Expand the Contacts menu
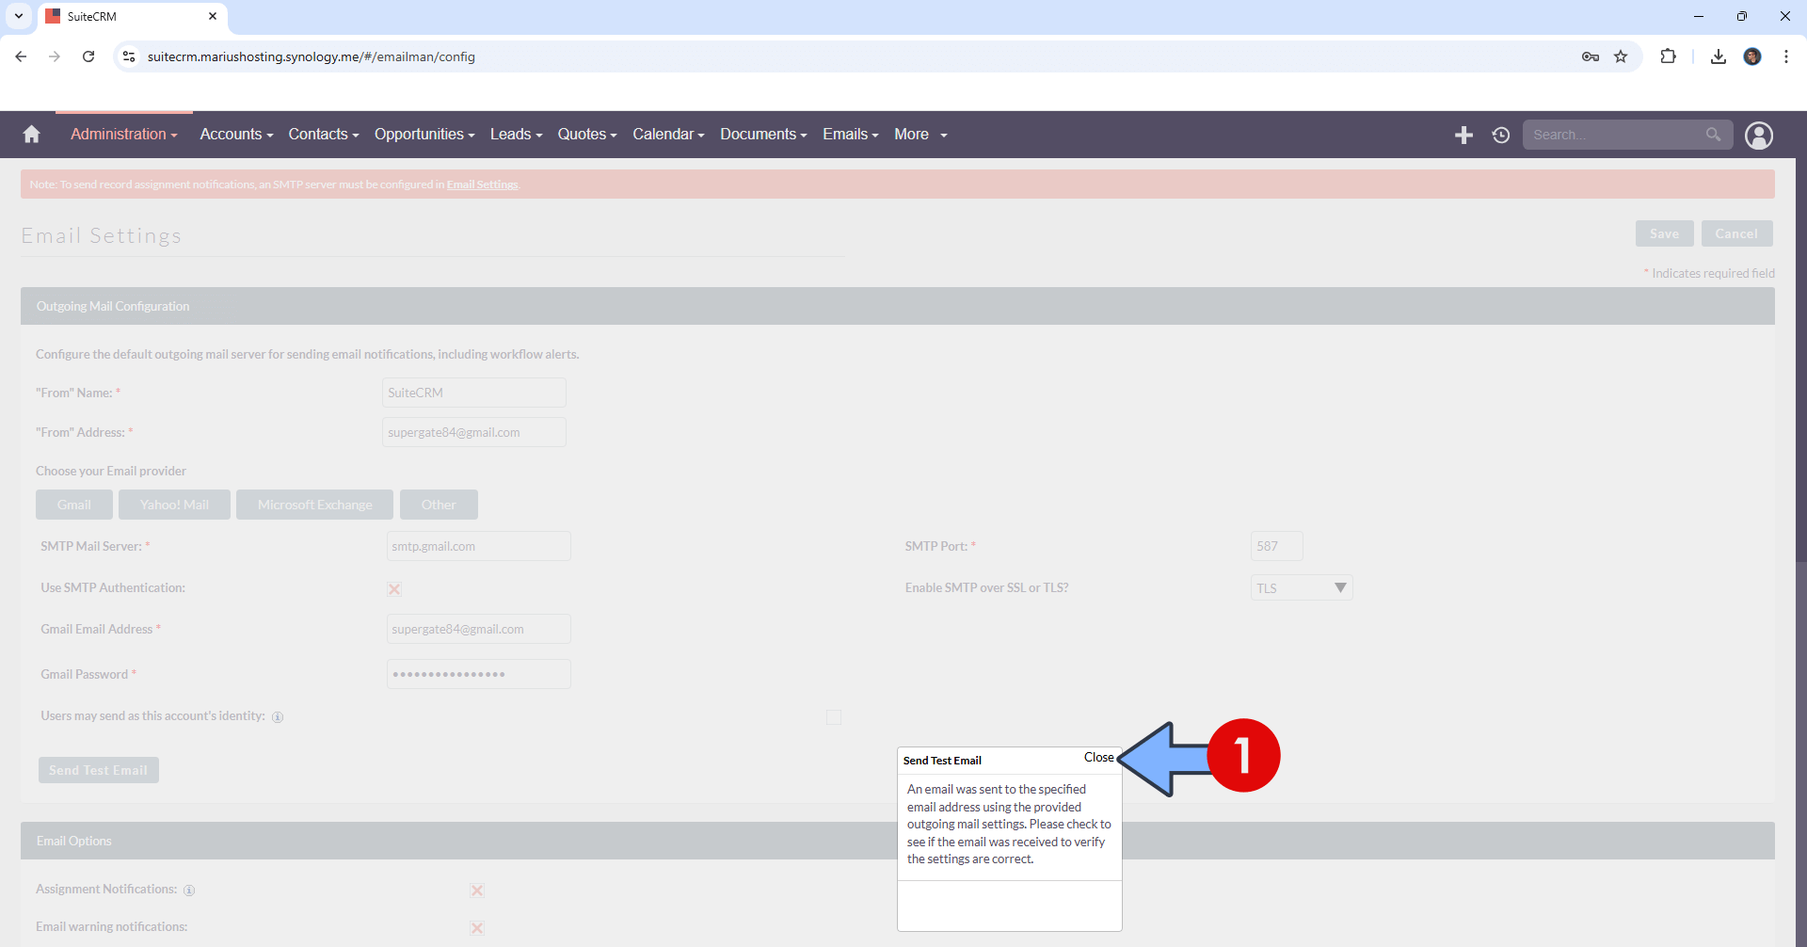This screenshot has height=947, width=1807. click(x=324, y=135)
